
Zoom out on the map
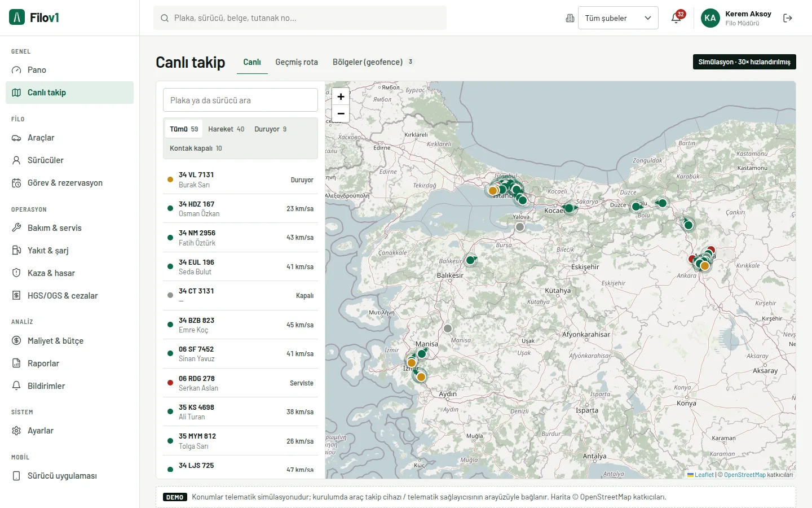click(x=341, y=113)
